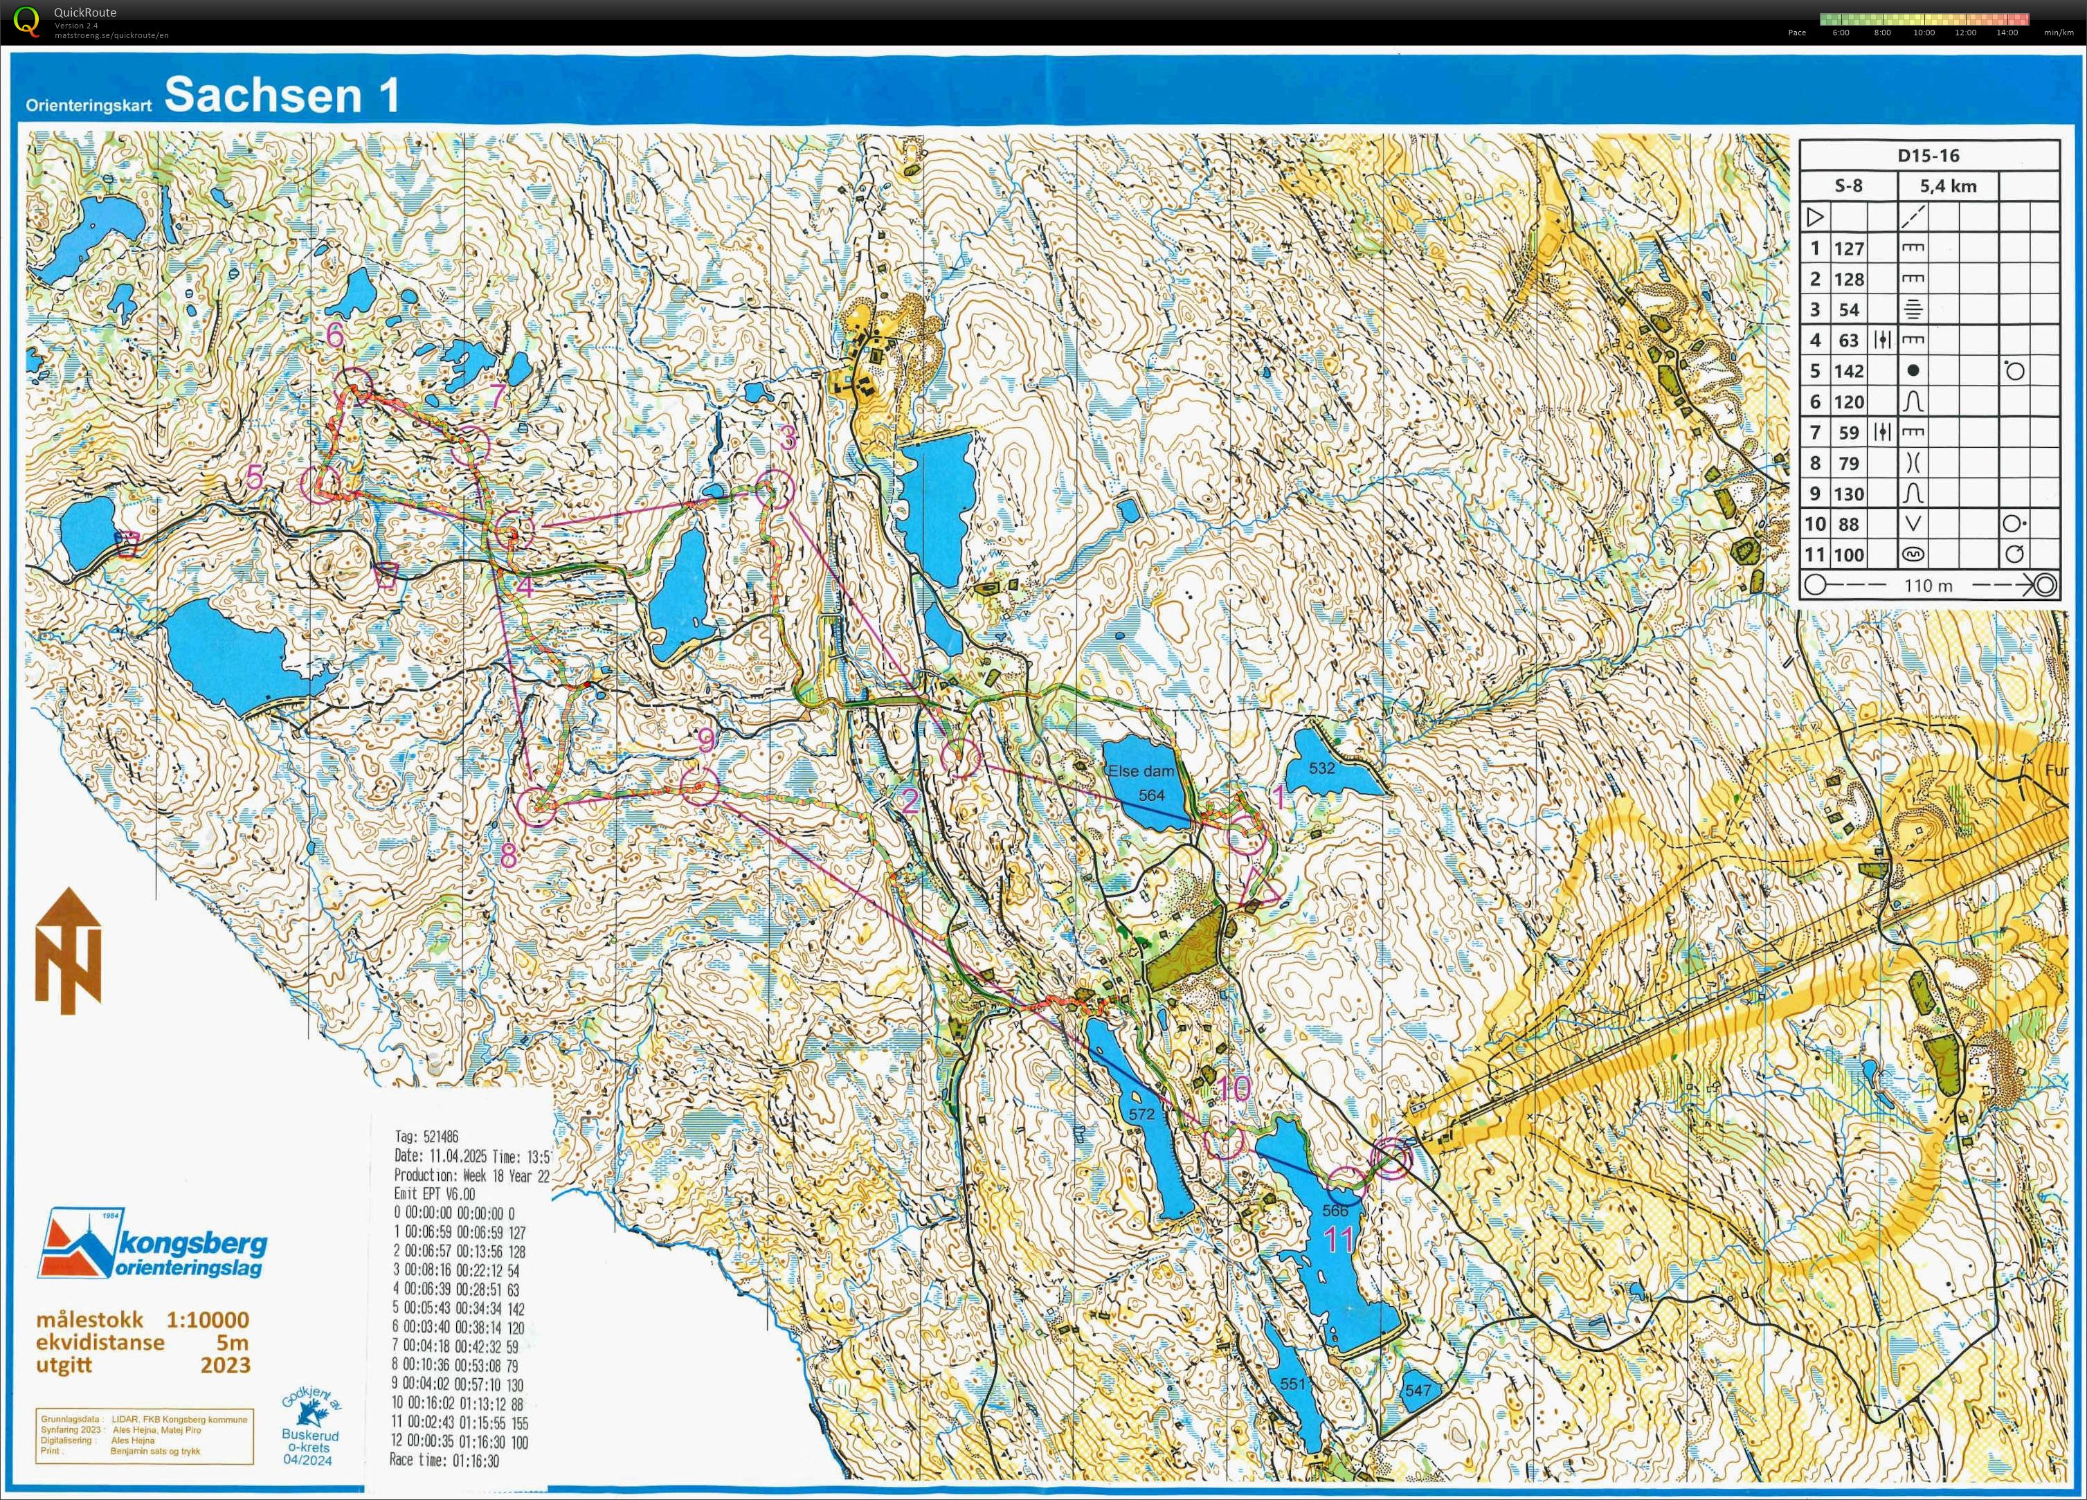2087x1500 pixels.
Task: Click the 10:00 pace label
Action: pyautogui.click(x=1924, y=33)
